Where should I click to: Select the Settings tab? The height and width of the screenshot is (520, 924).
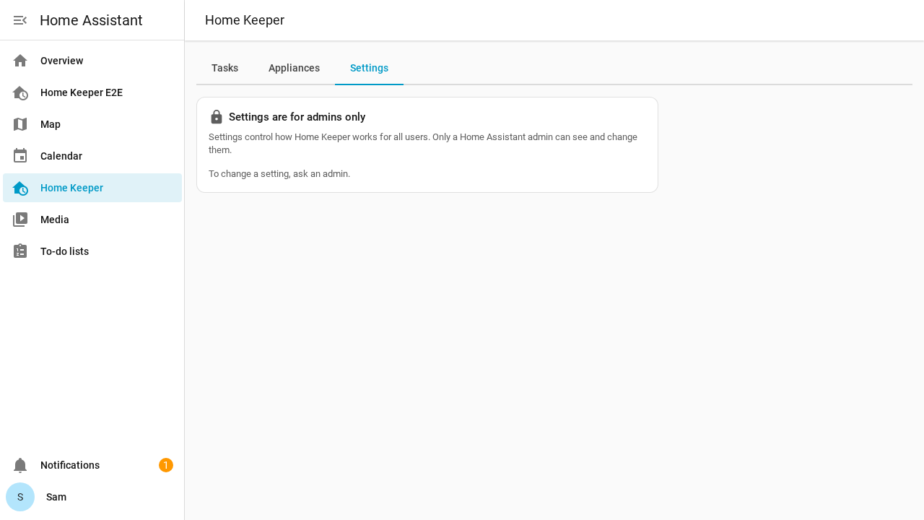[369, 68]
